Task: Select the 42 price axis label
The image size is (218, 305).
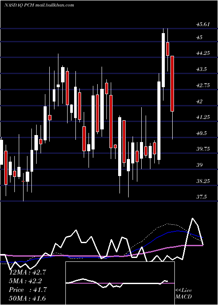Action: pyautogui.click(x=199, y=101)
